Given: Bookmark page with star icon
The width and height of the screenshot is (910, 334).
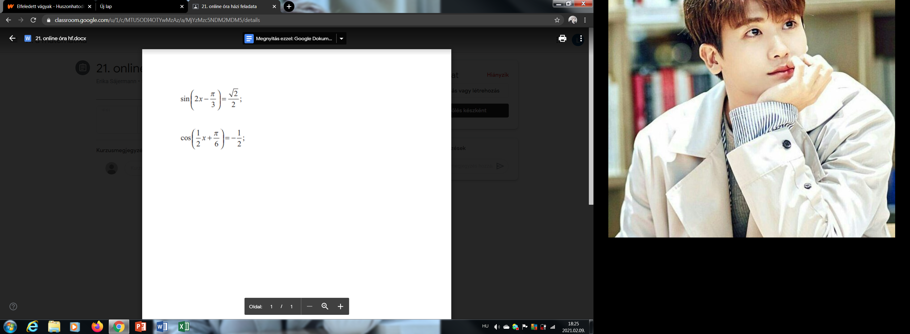Looking at the screenshot, I should (x=557, y=20).
